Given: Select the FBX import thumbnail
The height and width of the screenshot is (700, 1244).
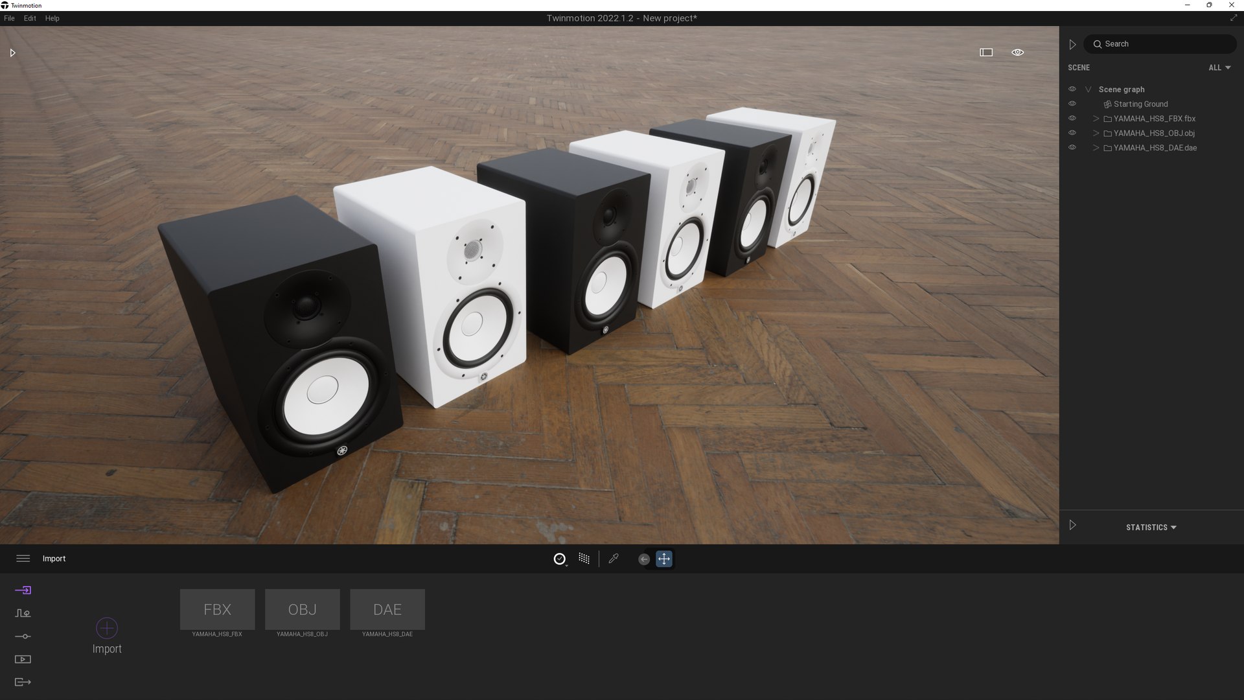Looking at the screenshot, I should point(217,609).
